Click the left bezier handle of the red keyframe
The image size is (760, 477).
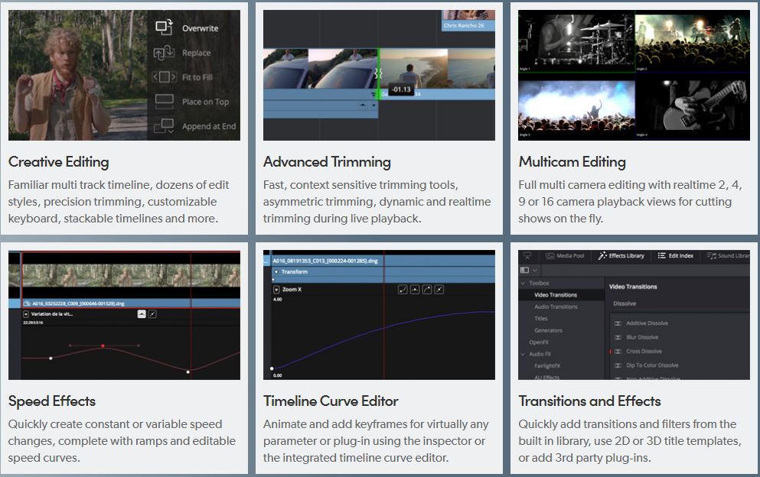pyautogui.click(x=70, y=346)
